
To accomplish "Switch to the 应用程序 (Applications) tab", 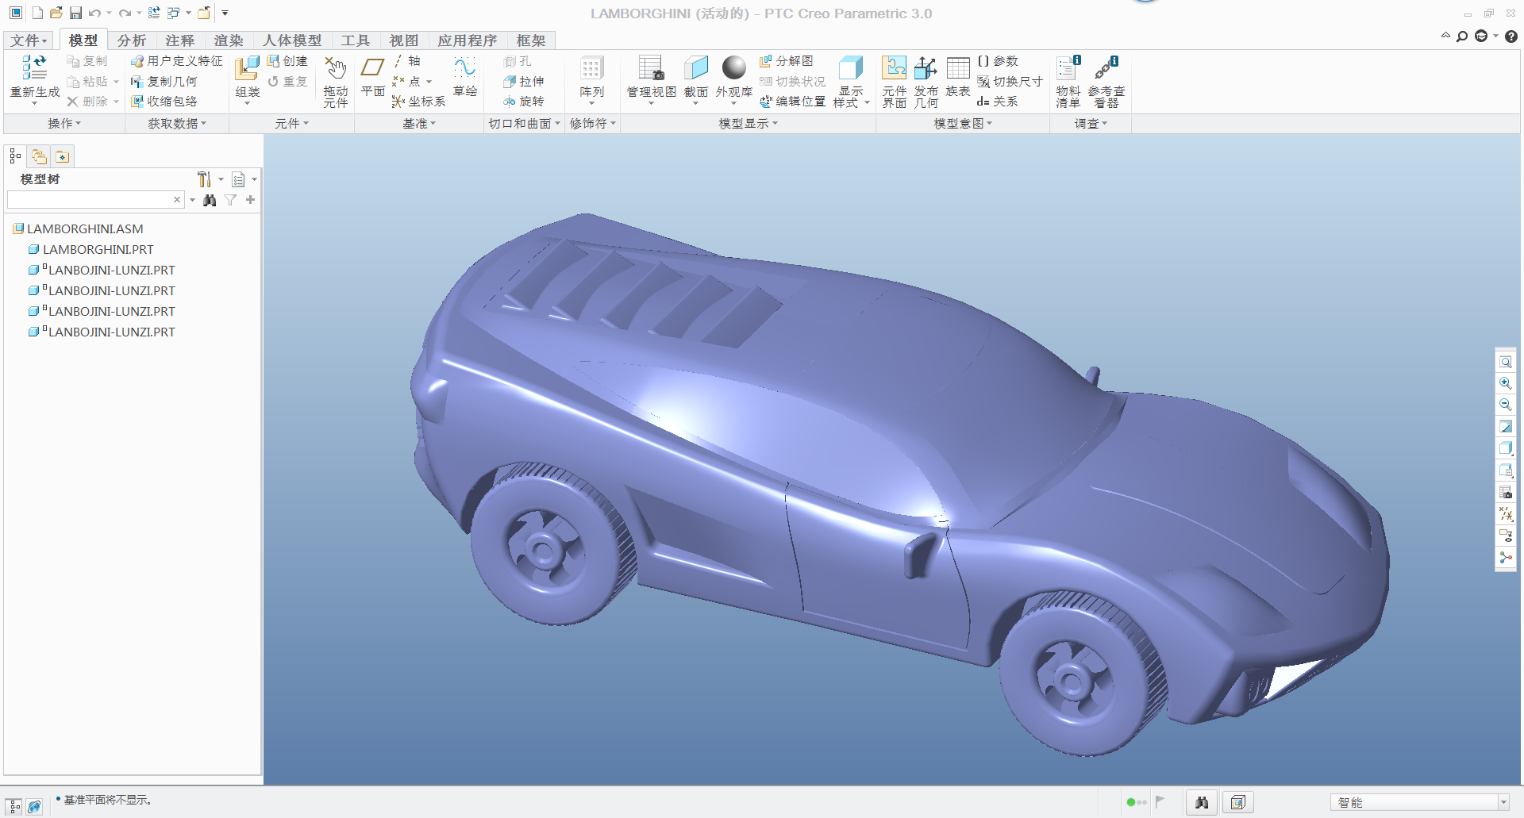I will pos(468,40).
